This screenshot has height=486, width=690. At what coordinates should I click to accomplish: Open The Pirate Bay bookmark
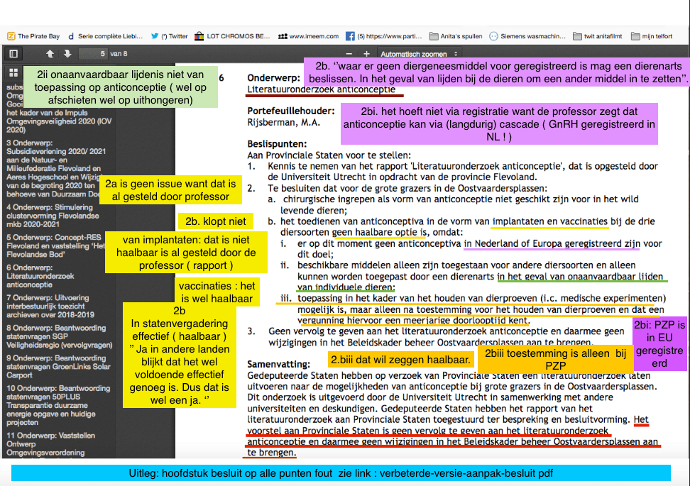coord(33,35)
